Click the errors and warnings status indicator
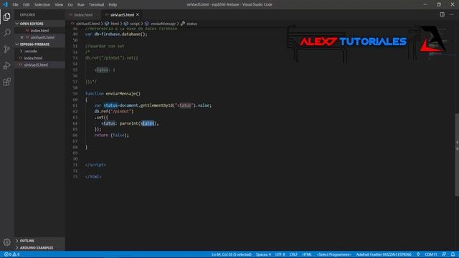 [12, 254]
